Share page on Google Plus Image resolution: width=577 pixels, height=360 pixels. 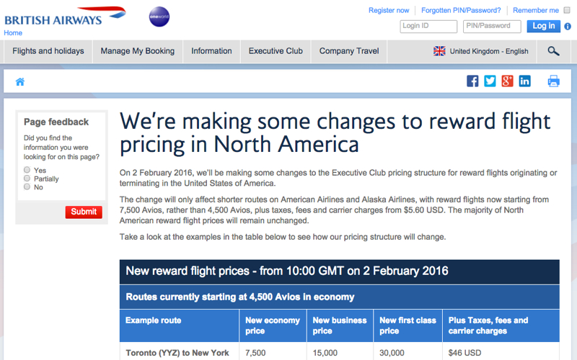click(507, 81)
